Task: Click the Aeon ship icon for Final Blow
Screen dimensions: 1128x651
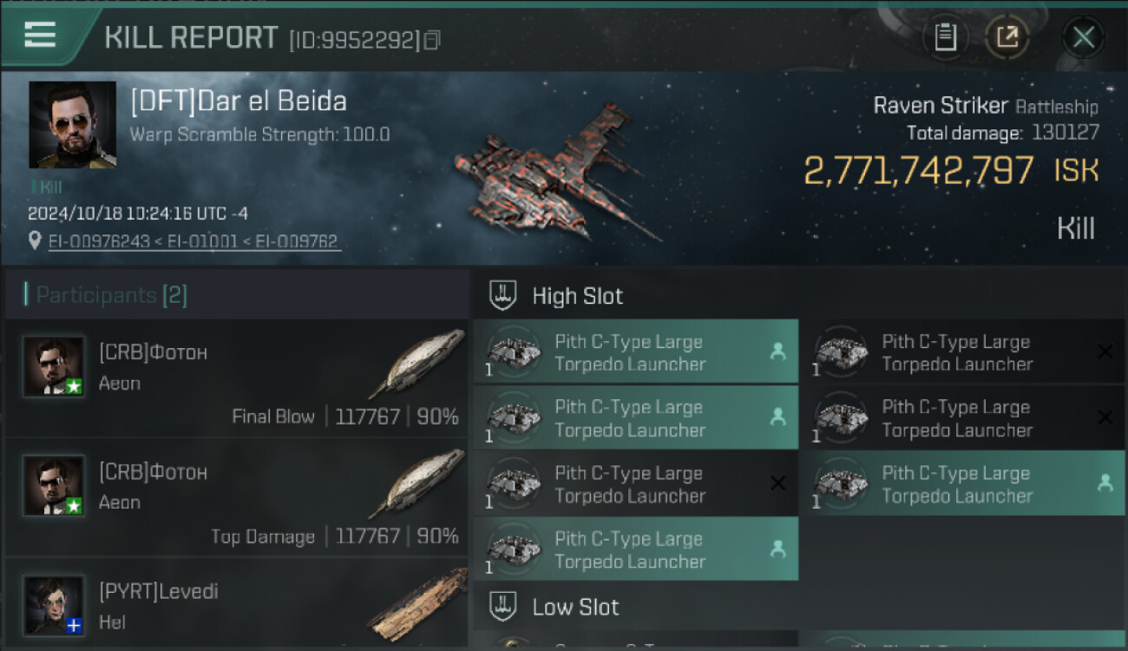Action: click(x=416, y=363)
